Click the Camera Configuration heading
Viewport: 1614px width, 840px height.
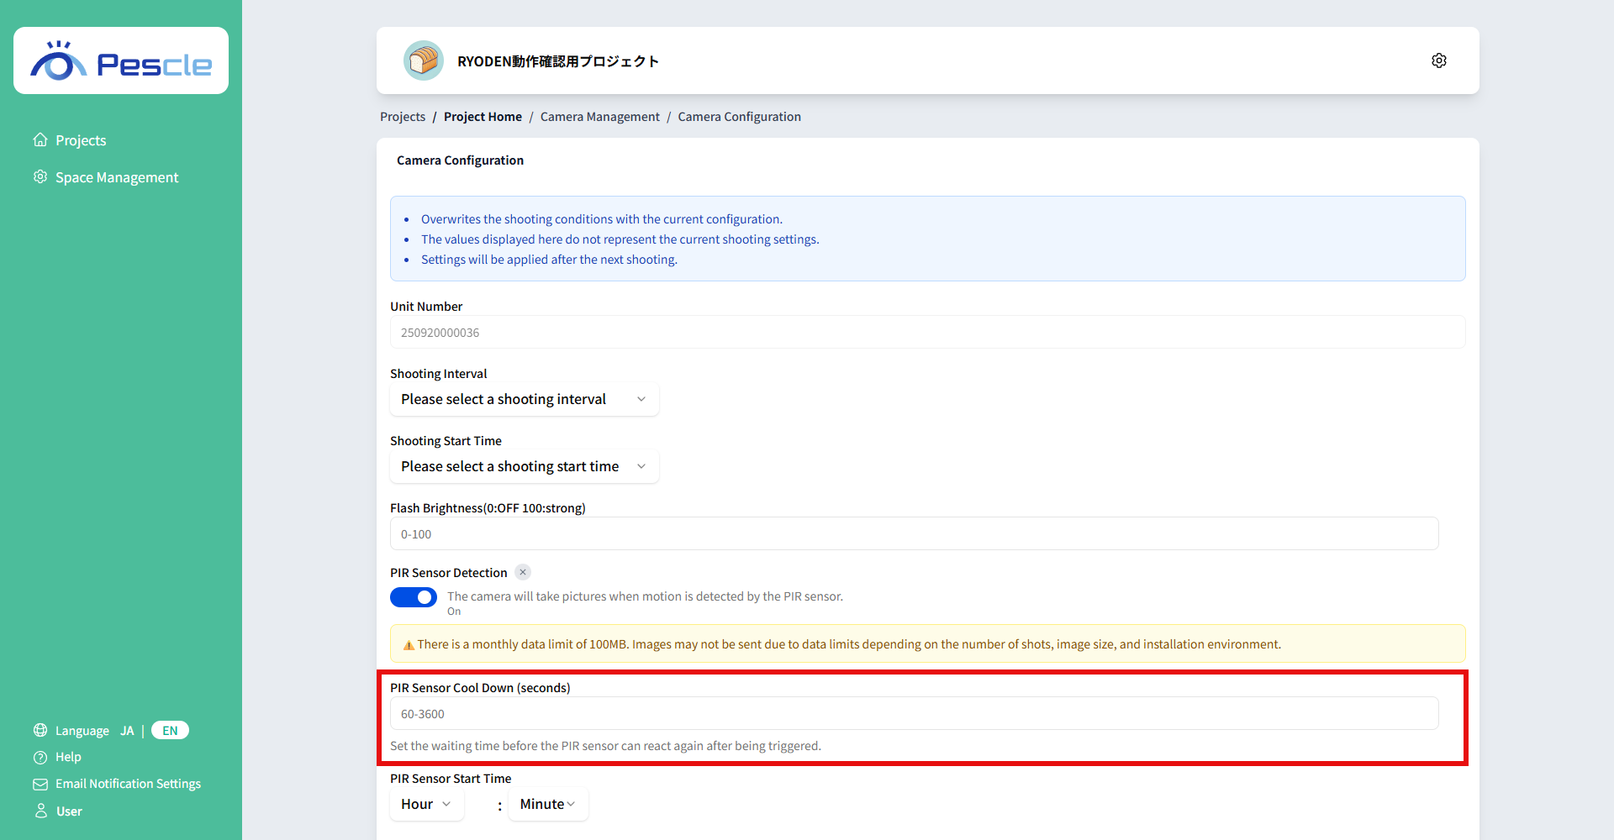coord(460,160)
